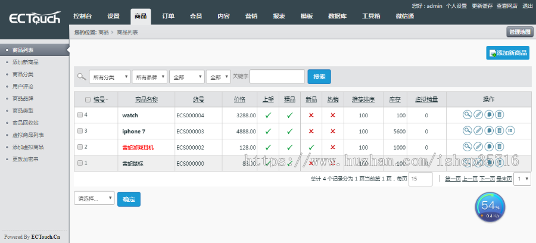Copy the iphone 7 product with its copy icon
This screenshot has height=243, width=536.
point(489,130)
